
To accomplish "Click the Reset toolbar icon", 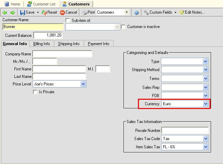I will tap(44, 12).
